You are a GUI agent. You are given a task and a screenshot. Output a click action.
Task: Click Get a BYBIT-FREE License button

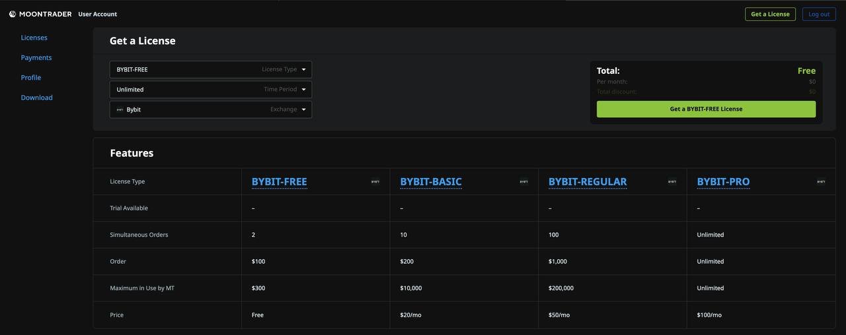pos(706,109)
